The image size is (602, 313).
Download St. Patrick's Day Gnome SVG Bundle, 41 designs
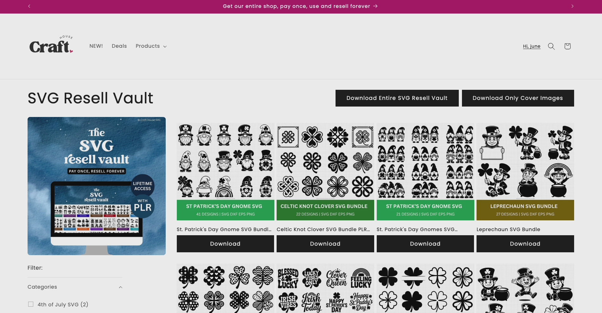point(225,244)
